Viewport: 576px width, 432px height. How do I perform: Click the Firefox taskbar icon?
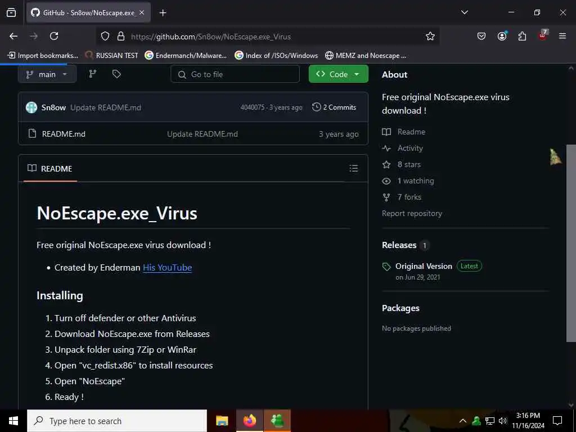click(249, 421)
